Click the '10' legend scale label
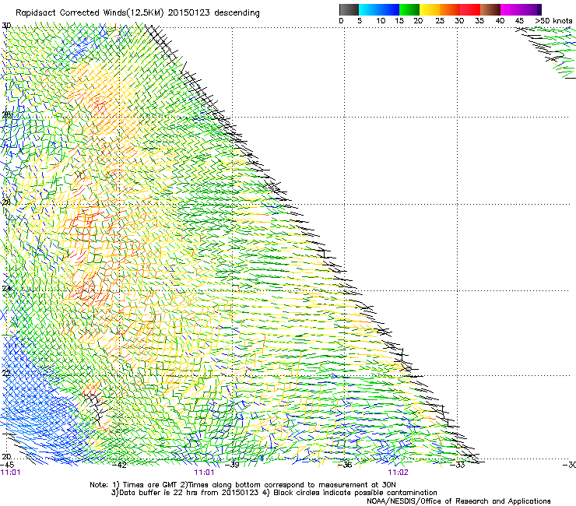The image size is (576, 506). tap(381, 21)
